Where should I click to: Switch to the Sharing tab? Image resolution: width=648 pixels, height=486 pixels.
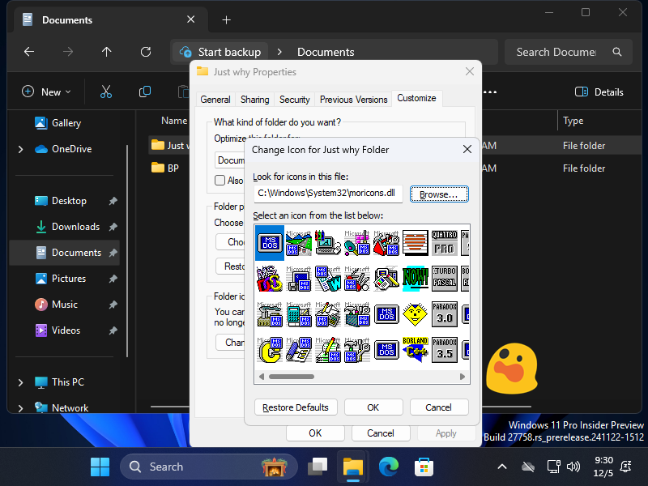[255, 100]
